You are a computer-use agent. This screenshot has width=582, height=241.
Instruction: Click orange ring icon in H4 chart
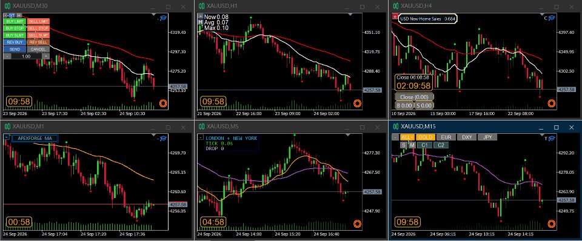551,104
